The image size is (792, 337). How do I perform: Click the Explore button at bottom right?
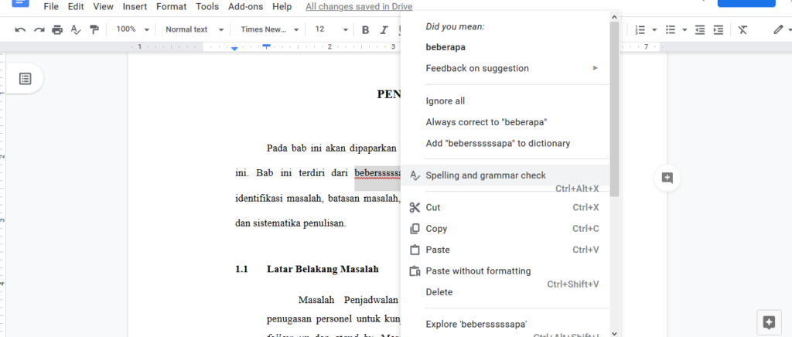click(770, 322)
